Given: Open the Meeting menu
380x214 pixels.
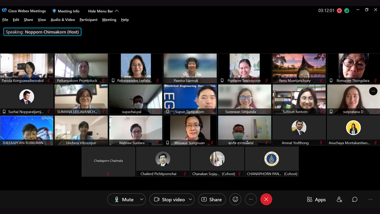Looking at the screenshot, I should click(109, 20).
